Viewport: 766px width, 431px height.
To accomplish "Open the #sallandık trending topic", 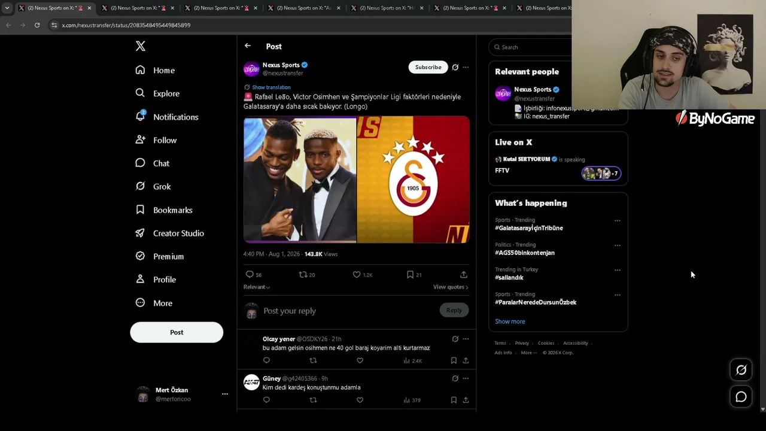I will 509,278.
